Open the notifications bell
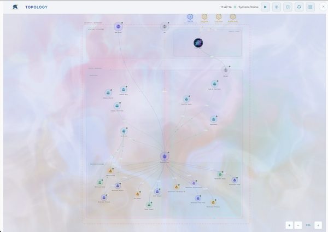 coord(299,7)
